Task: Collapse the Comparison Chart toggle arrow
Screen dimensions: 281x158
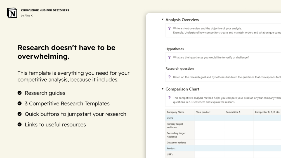Action: tap(162, 89)
